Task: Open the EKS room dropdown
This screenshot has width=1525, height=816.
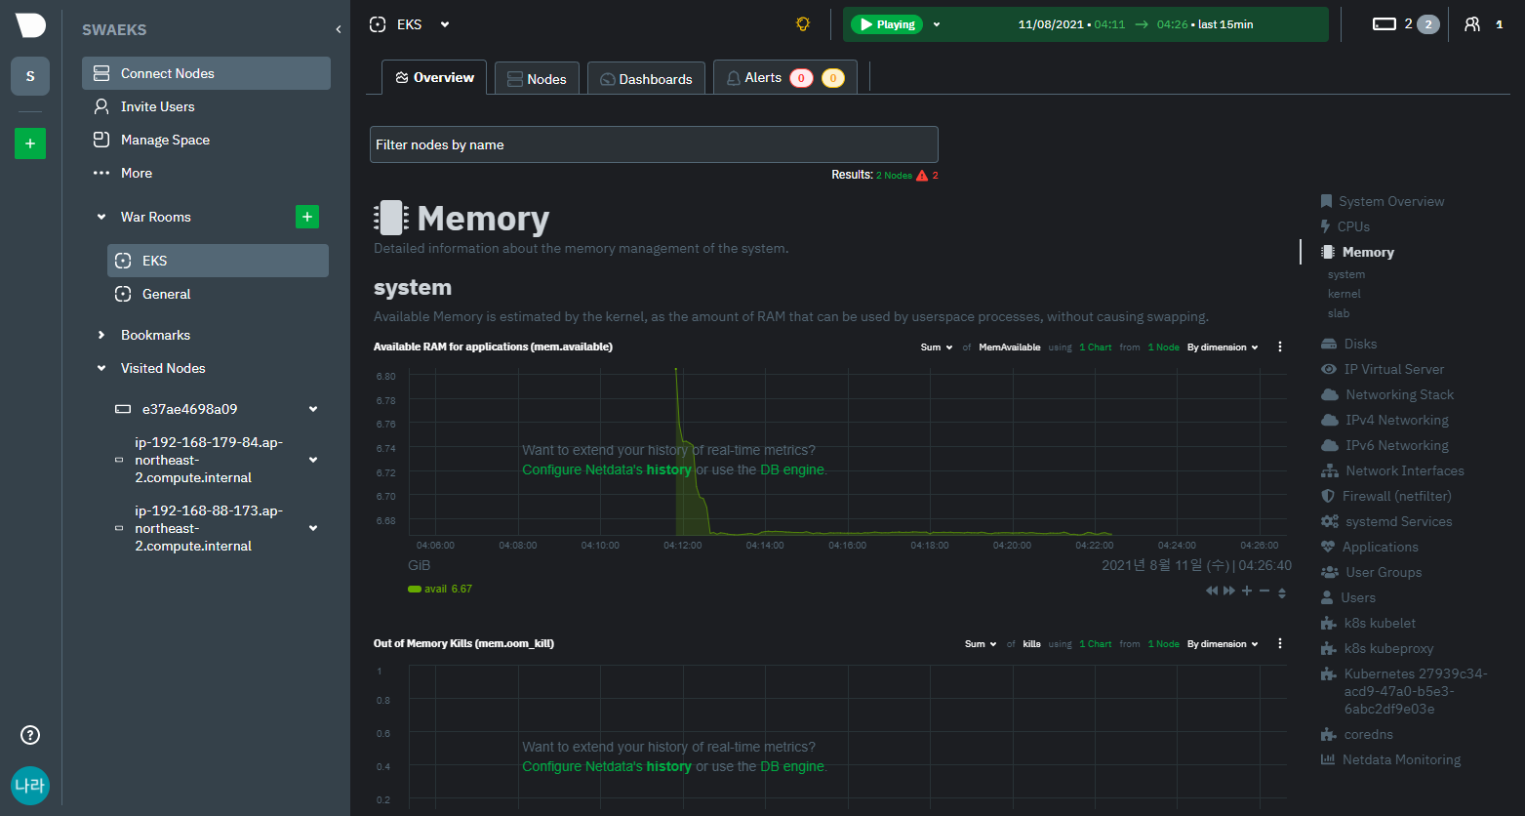Action: [x=445, y=24]
